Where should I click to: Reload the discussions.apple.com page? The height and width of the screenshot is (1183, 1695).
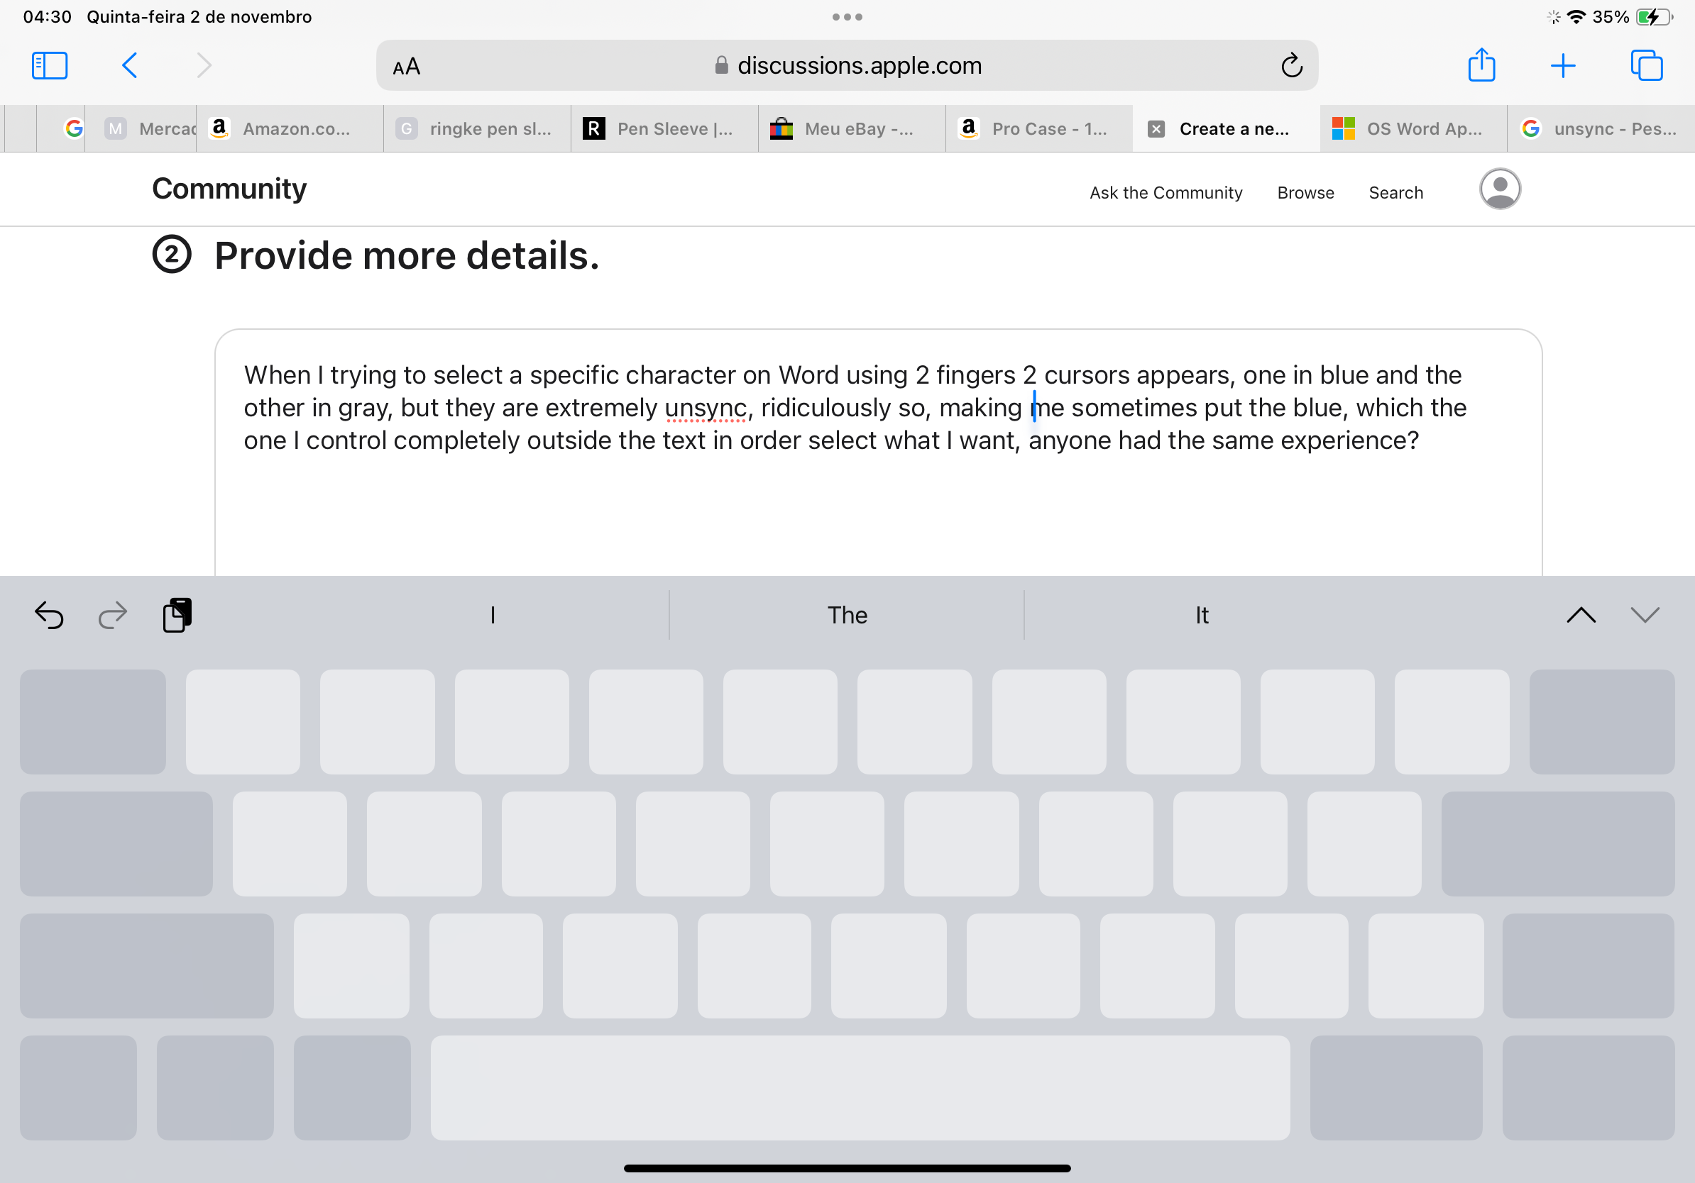tap(1291, 66)
